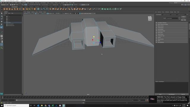Create a polygon torus from the shelf
This screenshot has height=107, width=190.
pyautogui.click(x=15, y=9)
